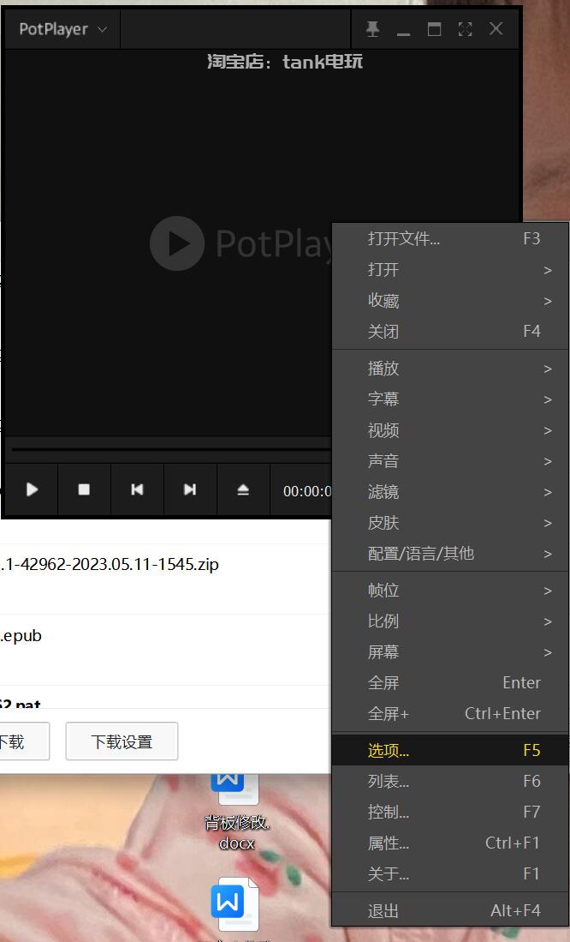Open the 比例 submenu
Viewport: 570px width, 942px height.
coord(450,621)
